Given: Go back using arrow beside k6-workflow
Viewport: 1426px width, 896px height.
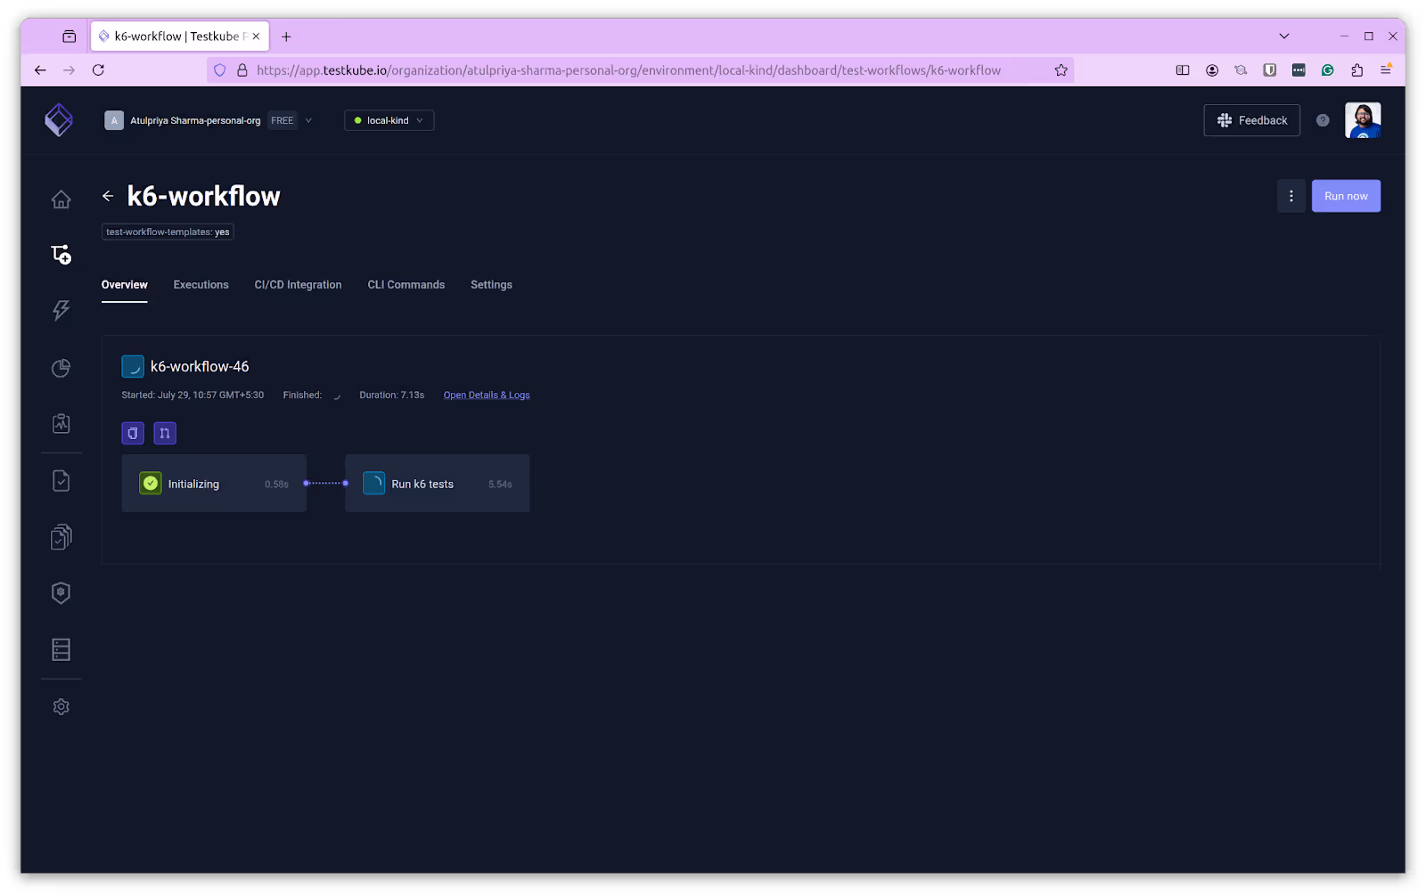Looking at the screenshot, I should (x=108, y=196).
